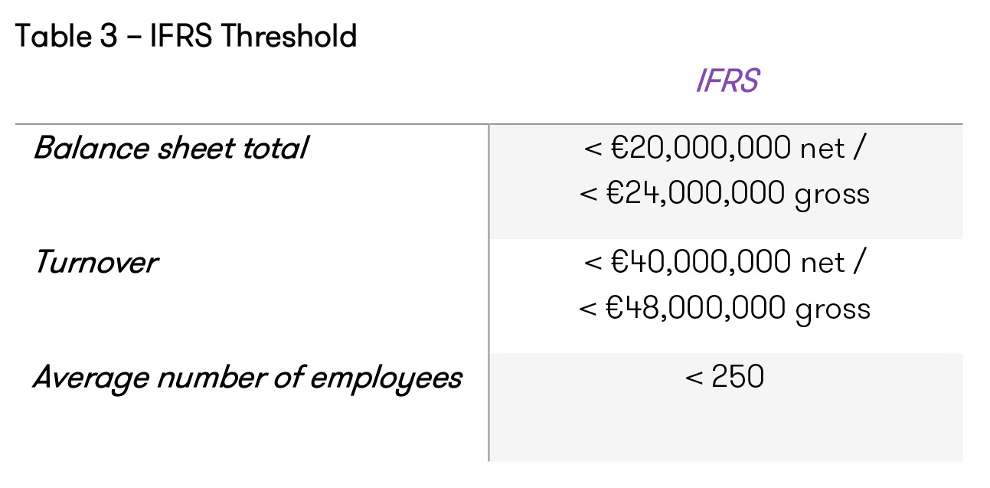Select the word net in the balance sheet cell
Viewport: 990px width, 488px height.
[824, 149]
